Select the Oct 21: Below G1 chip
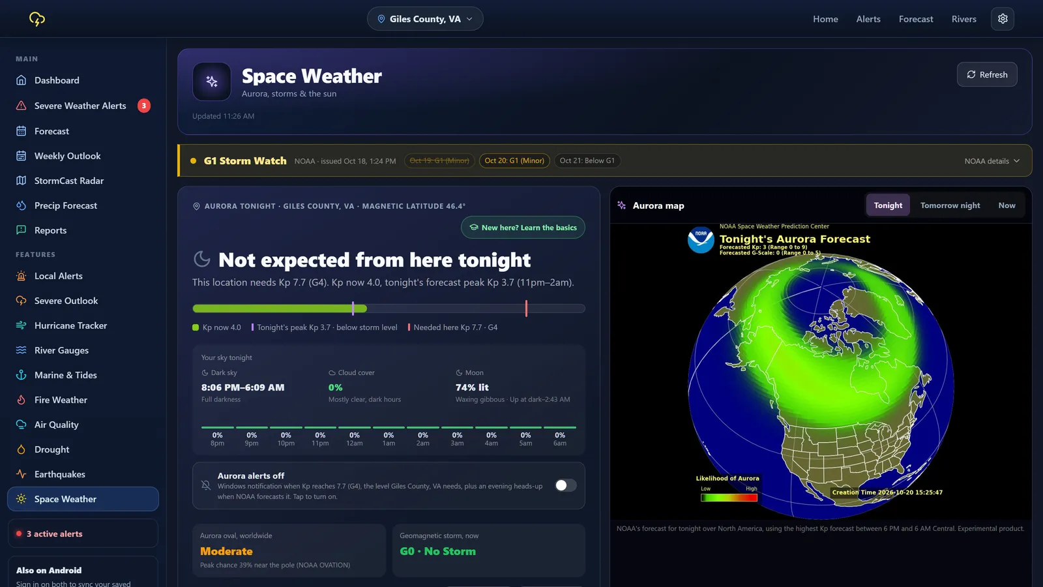1043x587 pixels. [587, 160]
